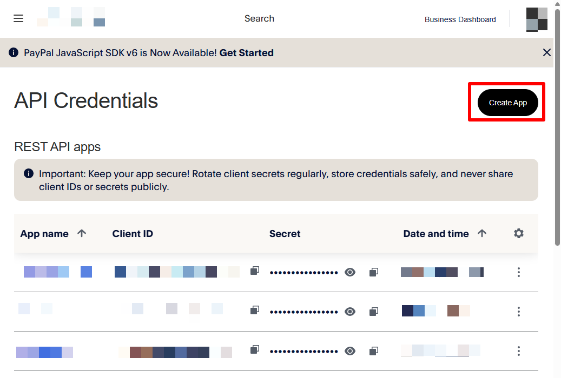
Task: Show secret for second app row
Action: (350, 312)
